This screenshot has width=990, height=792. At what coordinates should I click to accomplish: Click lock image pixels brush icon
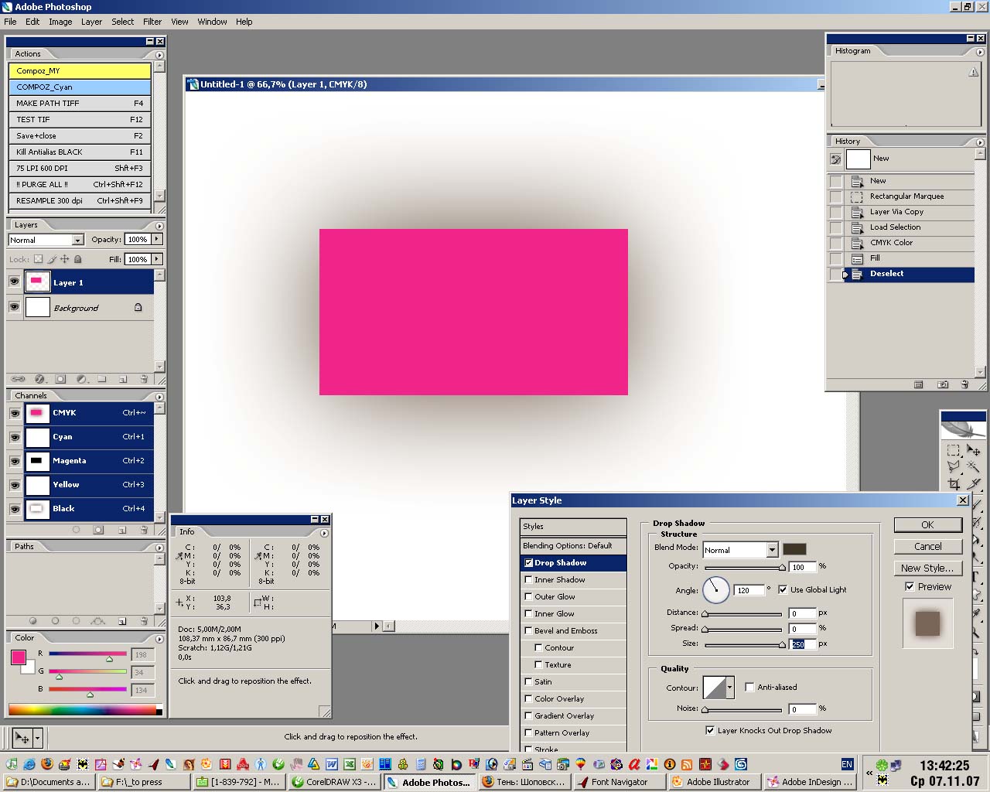(52, 259)
